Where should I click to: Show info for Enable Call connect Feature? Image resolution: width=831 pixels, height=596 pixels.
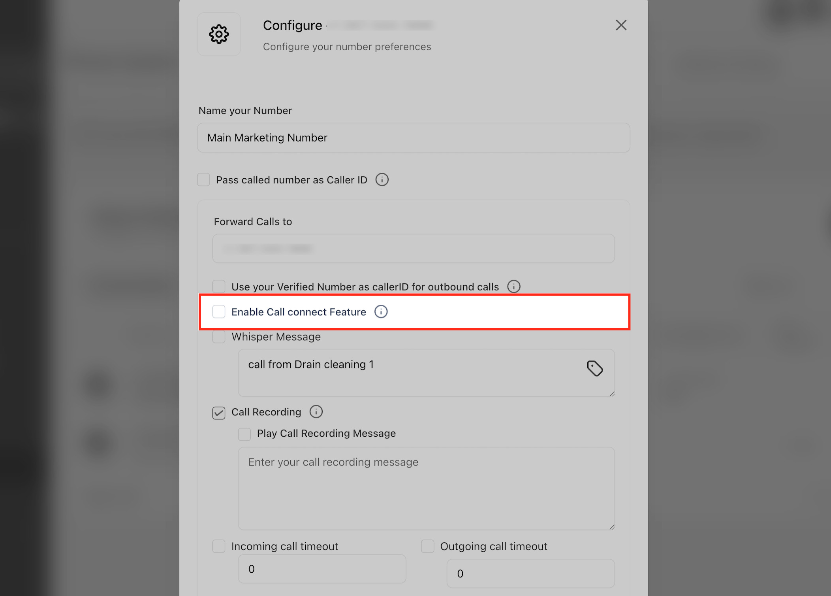381,312
